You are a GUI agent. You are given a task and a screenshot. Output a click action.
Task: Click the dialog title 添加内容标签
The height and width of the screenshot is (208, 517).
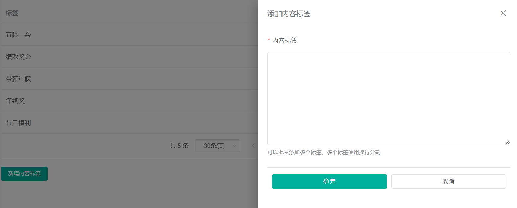pos(288,14)
